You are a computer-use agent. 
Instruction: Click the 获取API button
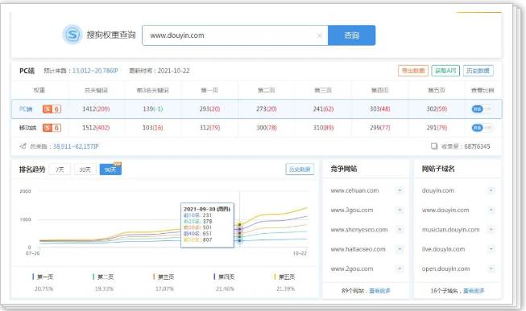pos(445,71)
